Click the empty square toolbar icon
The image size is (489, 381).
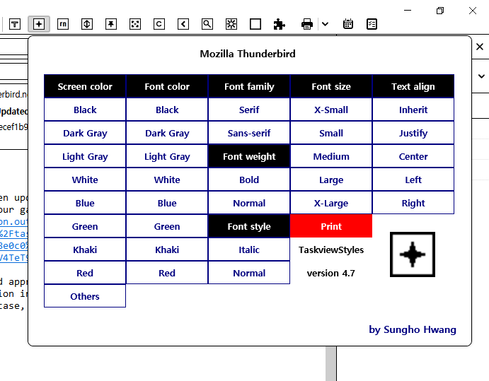(255, 24)
